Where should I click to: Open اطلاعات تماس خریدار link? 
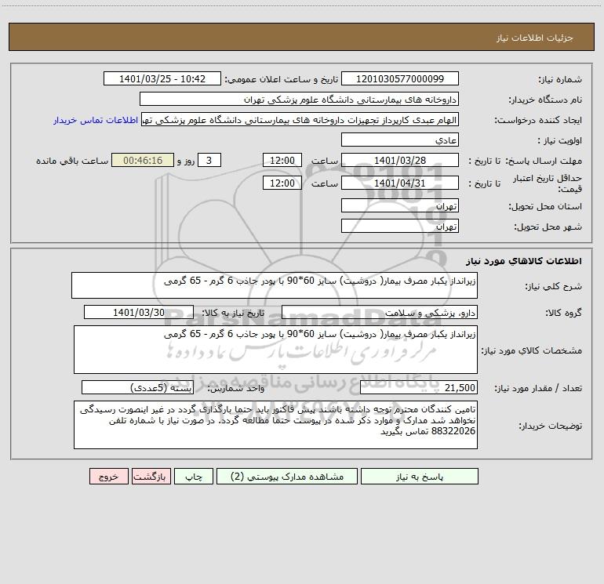(96, 120)
